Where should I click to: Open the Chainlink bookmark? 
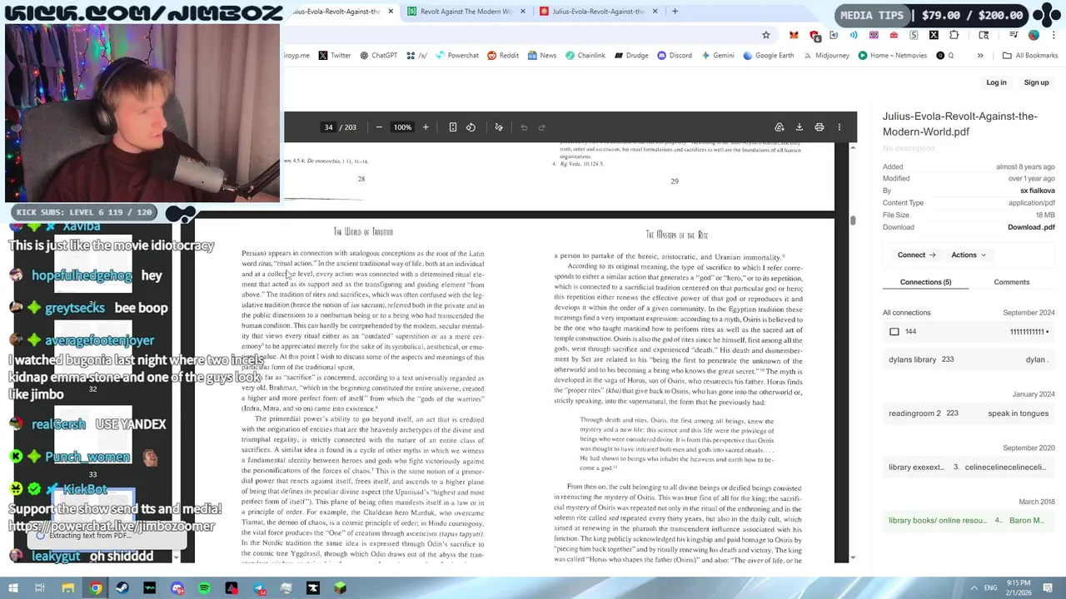point(585,56)
